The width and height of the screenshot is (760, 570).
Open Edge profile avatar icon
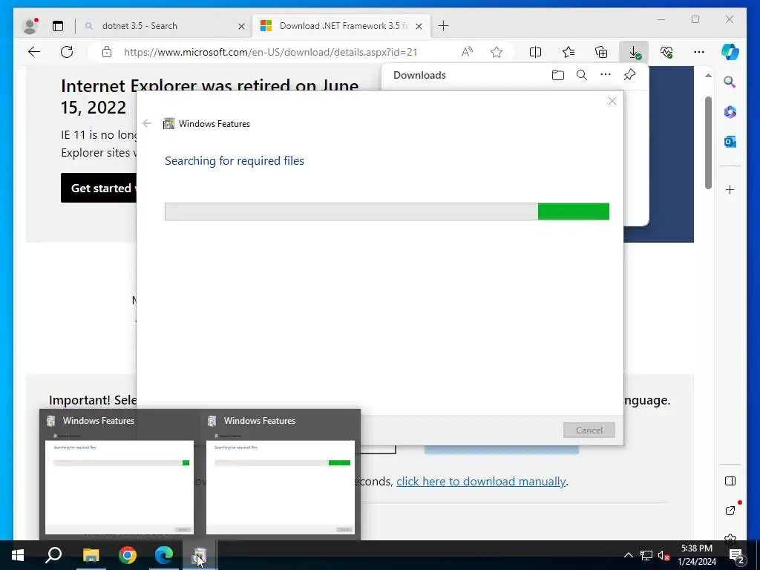click(x=30, y=26)
